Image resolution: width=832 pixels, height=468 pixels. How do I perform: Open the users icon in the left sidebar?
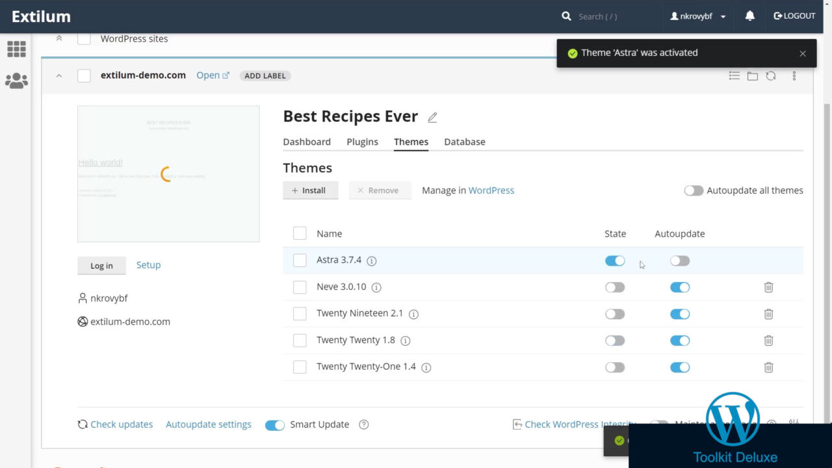point(16,81)
